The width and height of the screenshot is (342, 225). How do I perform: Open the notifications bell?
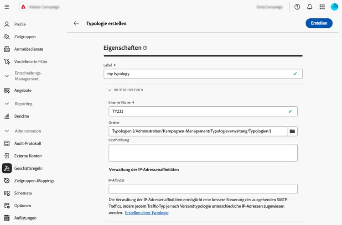(310, 7)
